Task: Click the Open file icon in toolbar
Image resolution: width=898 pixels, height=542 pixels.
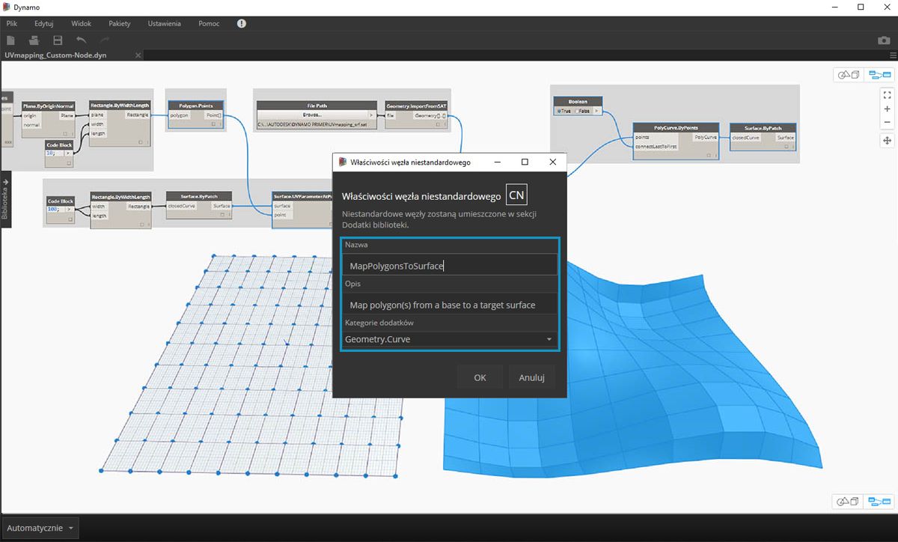Action: tap(34, 40)
